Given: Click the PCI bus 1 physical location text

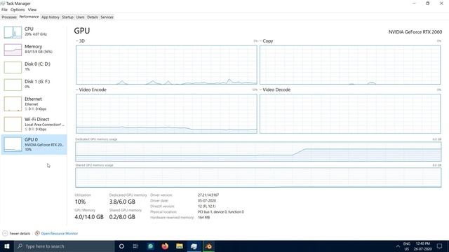Looking at the screenshot, I should pos(221,211).
